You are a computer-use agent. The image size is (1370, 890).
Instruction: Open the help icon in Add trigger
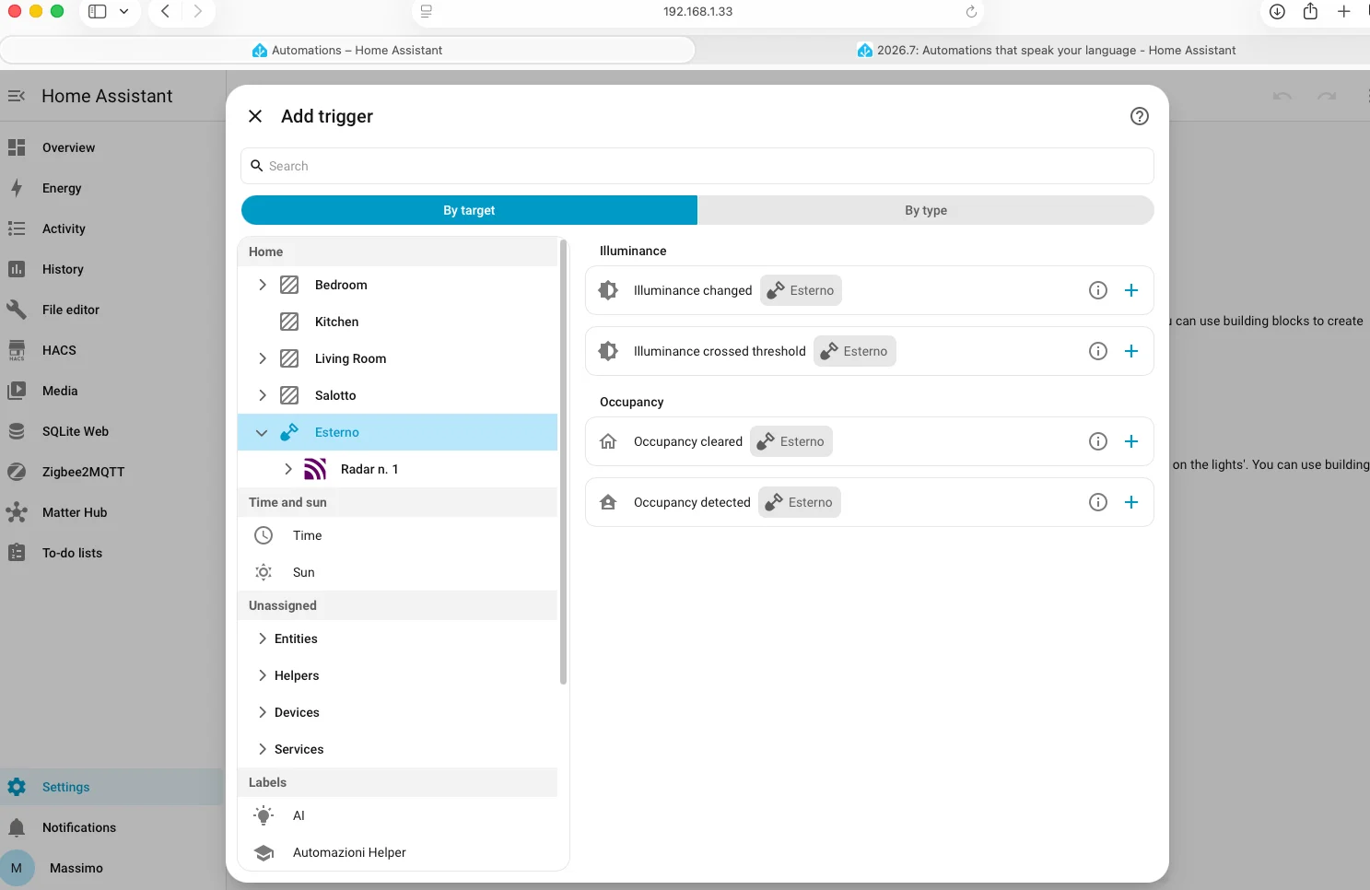[1139, 116]
